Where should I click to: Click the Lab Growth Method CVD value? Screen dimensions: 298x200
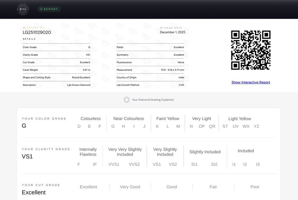[181, 85]
